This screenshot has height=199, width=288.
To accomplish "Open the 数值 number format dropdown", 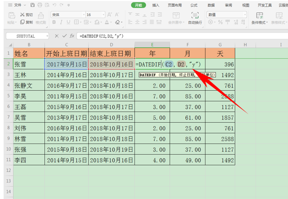I will tap(245, 14).
